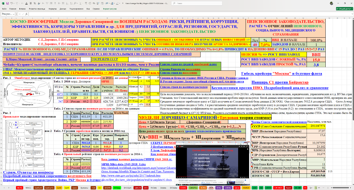Open the Формат рисунка ribbon tab

110,9
